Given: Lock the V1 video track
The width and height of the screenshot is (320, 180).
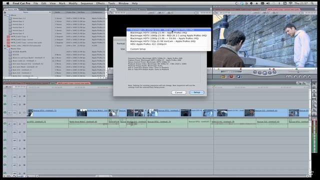Looking at the screenshot, I should (20, 113).
